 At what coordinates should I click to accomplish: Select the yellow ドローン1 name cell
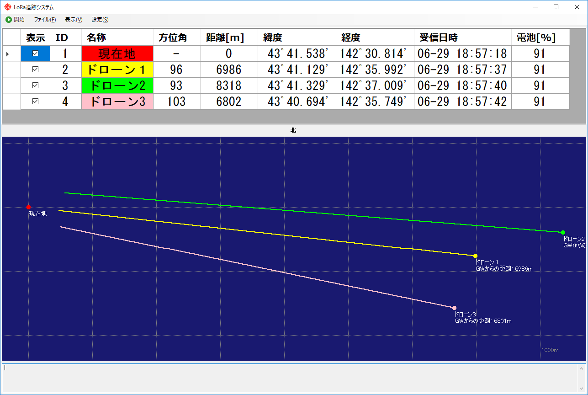(117, 69)
